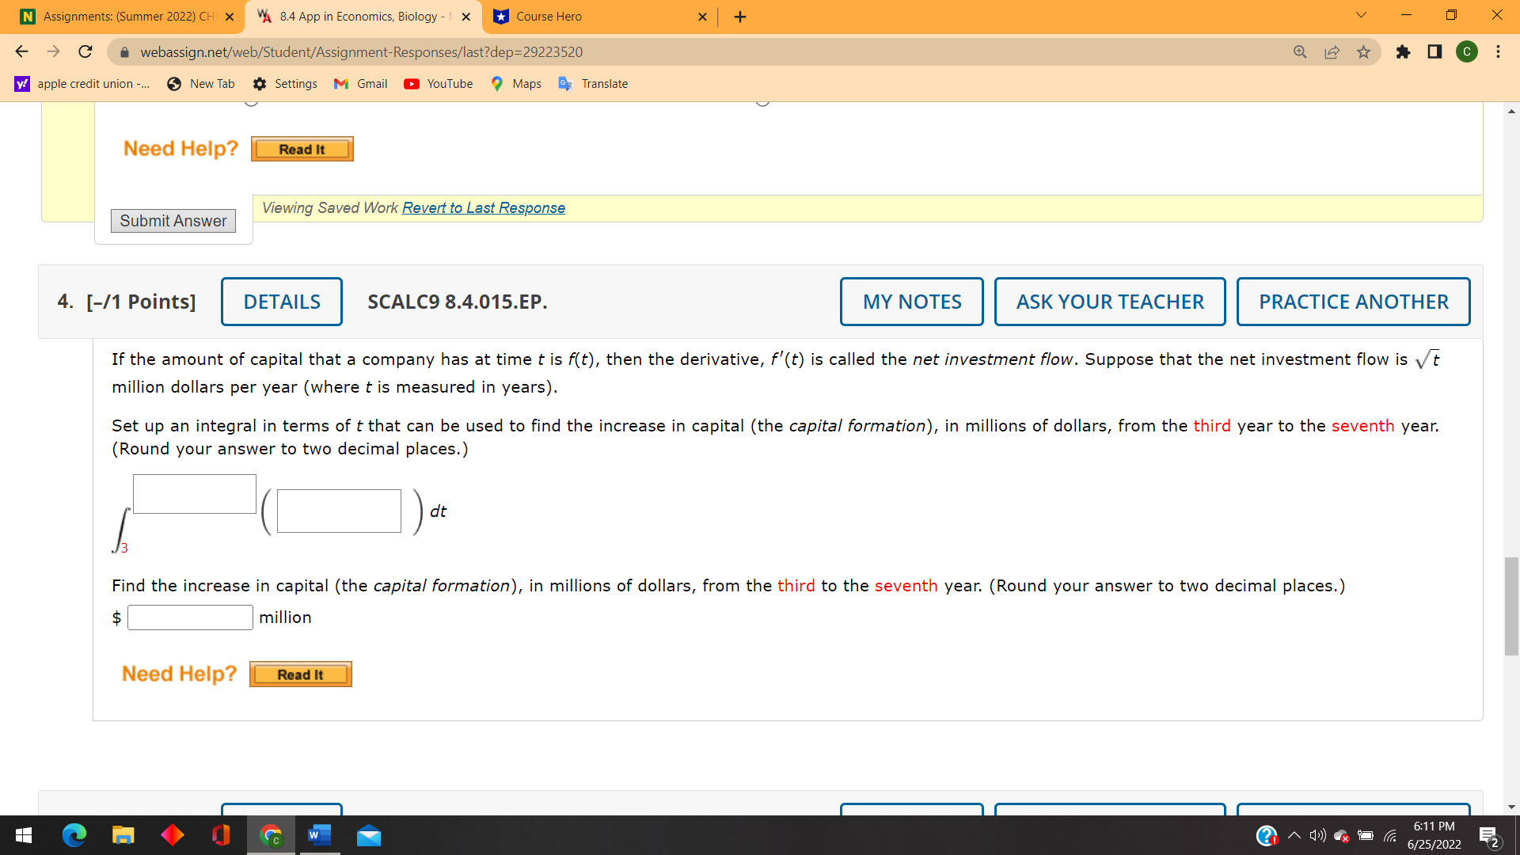The width and height of the screenshot is (1520, 855).
Task: Open the Chrome three-dot menu
Action: click(1498, 52)
